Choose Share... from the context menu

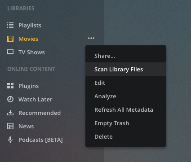tap(126, 56)
